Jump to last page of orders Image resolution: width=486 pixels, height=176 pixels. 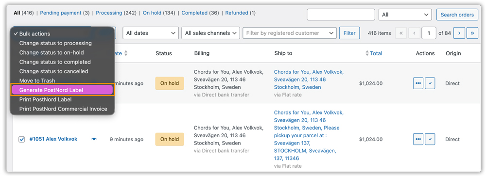click(x=472, y=33)
